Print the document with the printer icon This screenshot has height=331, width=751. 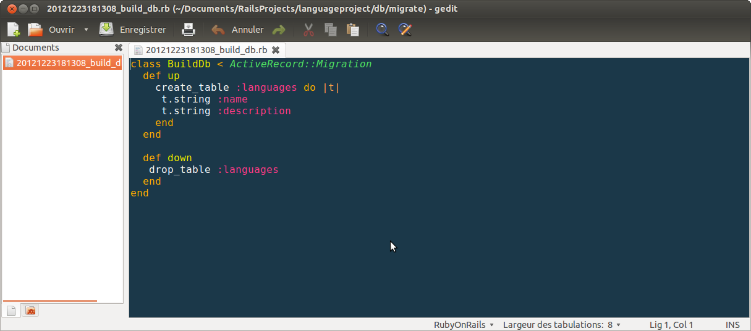189,29
